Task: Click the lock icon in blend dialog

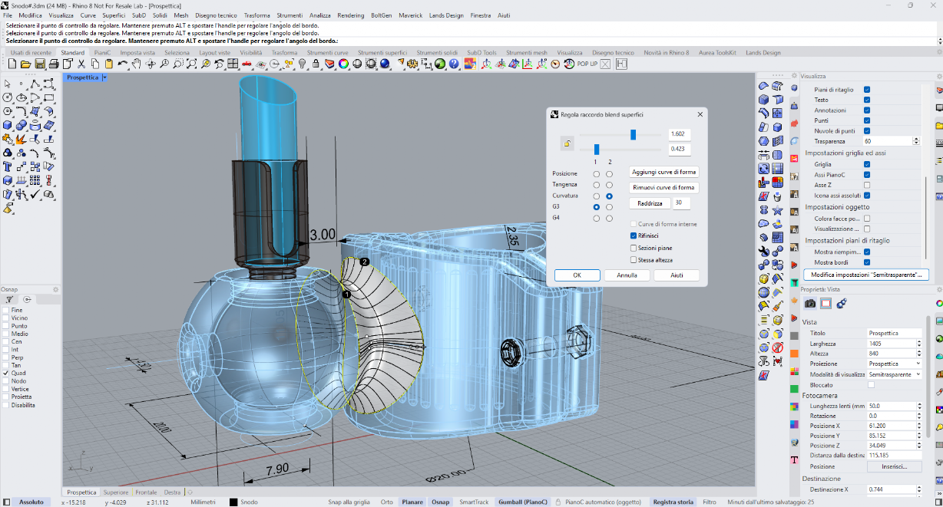Action: [566, 143]
